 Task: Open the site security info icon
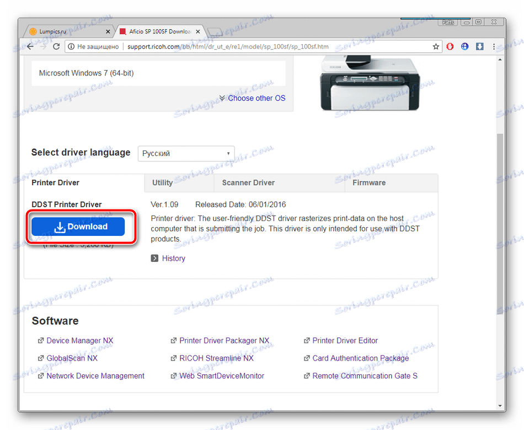pyautogui.click(x=71, y=46)
